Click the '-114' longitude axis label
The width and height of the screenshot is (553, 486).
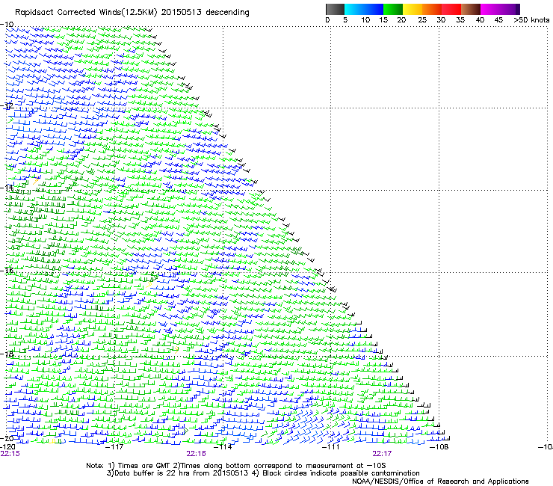[x=223, y=447]
